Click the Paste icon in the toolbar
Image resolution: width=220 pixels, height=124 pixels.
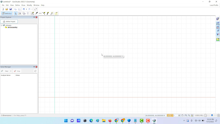pos(19,9)
